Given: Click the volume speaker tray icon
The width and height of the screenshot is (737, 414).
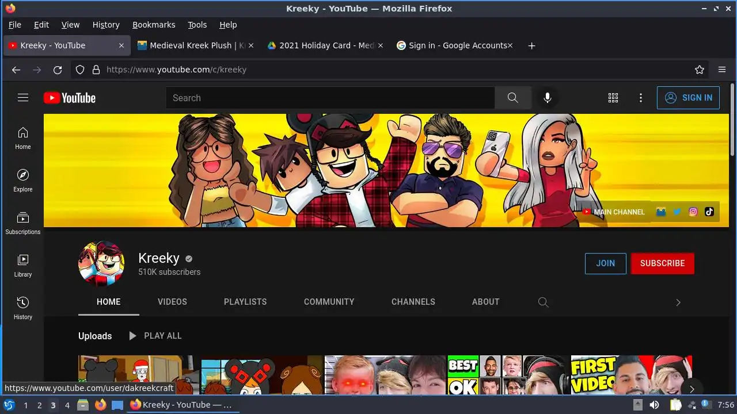Looking at the screenshot, I should 654,405.
